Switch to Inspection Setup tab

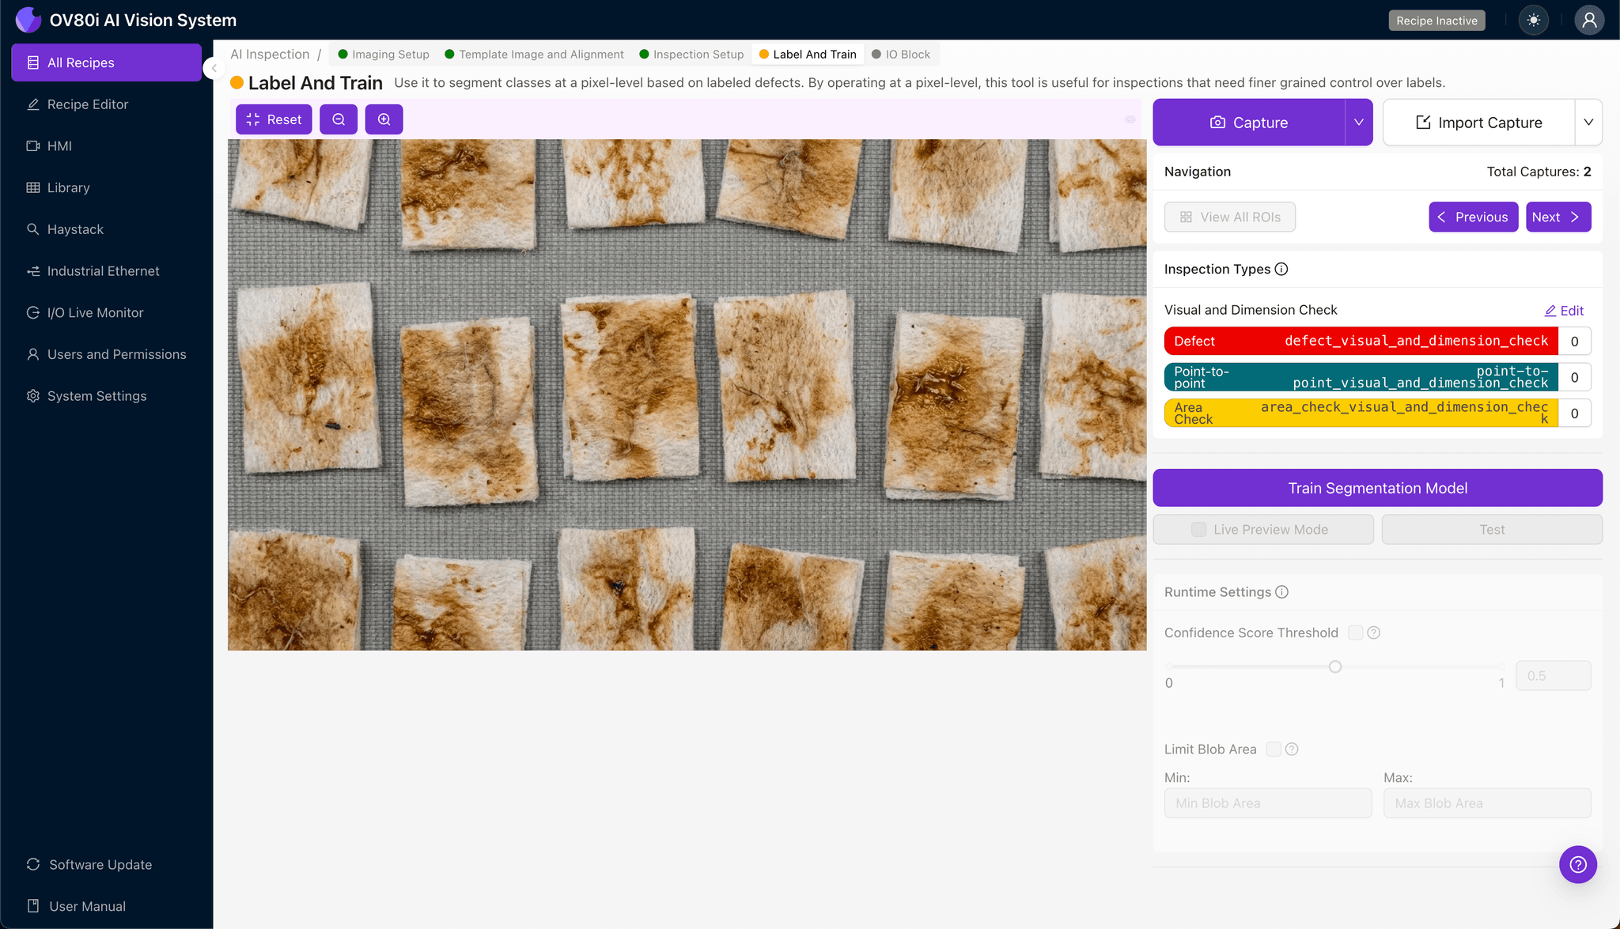pos(691,55)
